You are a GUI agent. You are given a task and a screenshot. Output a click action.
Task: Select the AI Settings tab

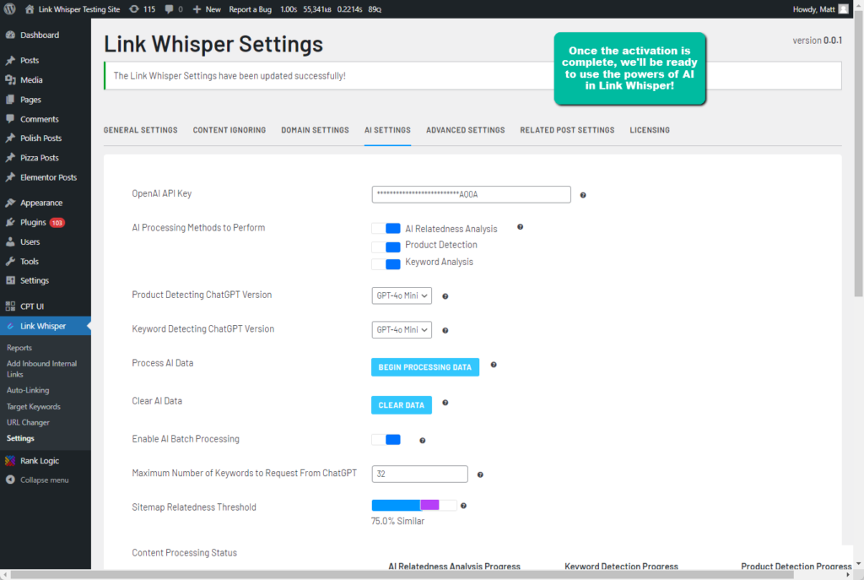coord(387,130)
